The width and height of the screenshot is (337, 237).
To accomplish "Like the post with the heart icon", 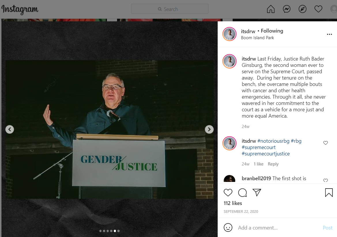I will [x=228, y=193].
